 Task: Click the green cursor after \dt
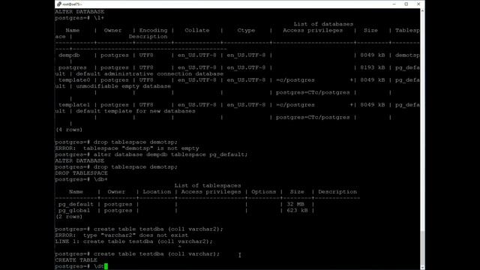point(106,266)
